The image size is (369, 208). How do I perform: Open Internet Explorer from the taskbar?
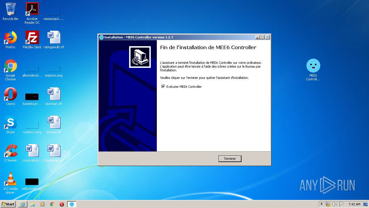tap(23, 204)
